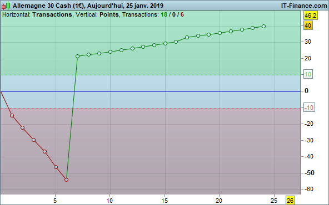Click the last green data point at transaction 24

[x=264, y=27]
